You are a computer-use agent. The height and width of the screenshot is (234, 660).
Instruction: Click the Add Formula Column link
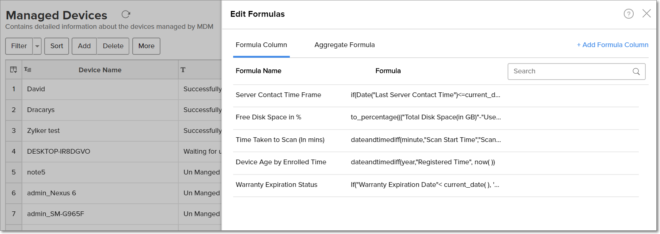612,45
